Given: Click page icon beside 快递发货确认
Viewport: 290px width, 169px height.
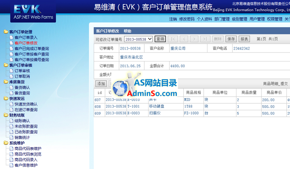Looking at the screenshot, I should coord(12,104).
